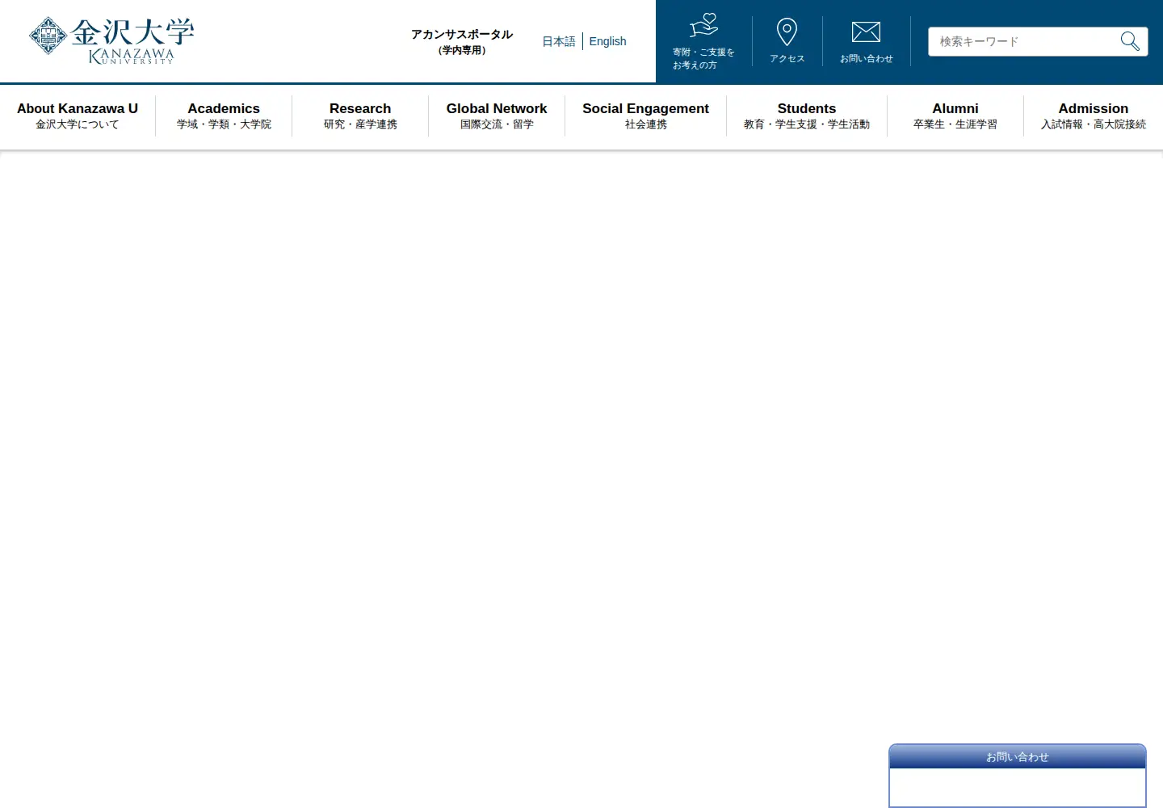Click the お問い合わせ chat widget header
The image size is (1163, 808).
1018,757
